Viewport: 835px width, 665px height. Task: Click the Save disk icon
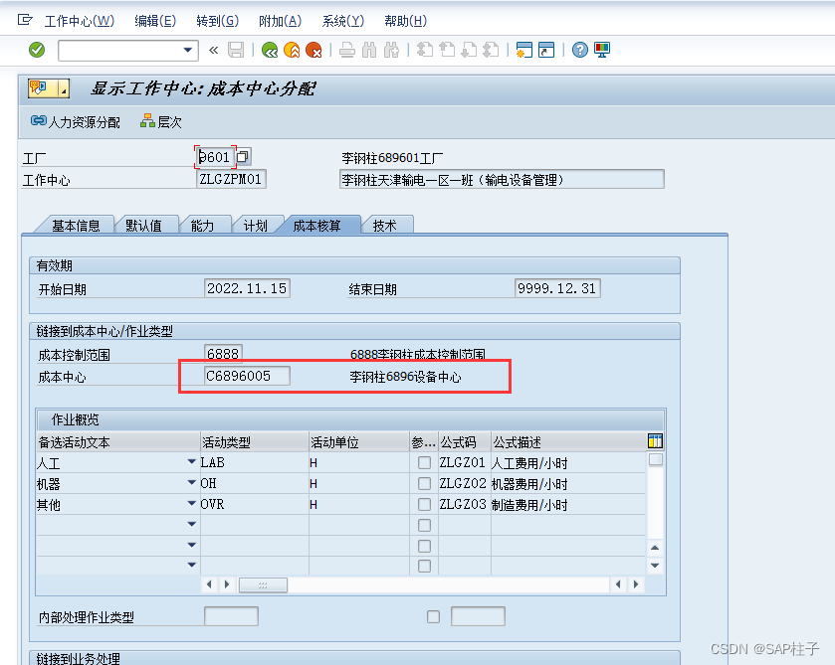pyautogui.click(x=236, y=50)
